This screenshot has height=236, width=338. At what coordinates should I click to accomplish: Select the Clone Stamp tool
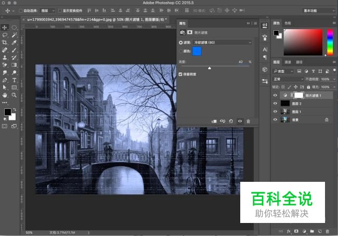(5, 58)
